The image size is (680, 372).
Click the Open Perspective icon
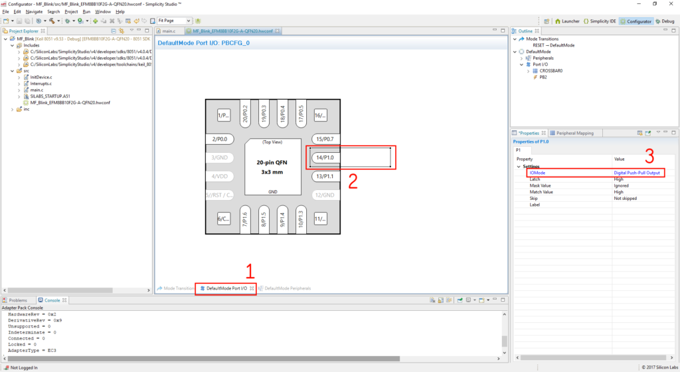[547, 21]
